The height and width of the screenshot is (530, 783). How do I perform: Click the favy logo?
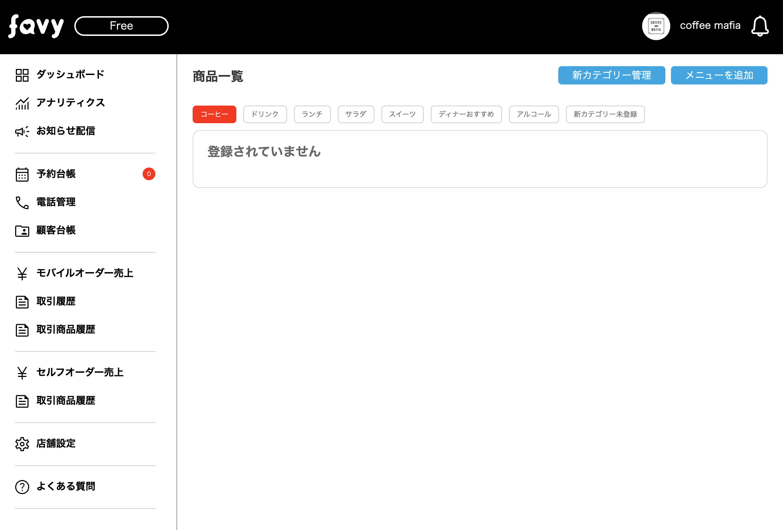36,26
